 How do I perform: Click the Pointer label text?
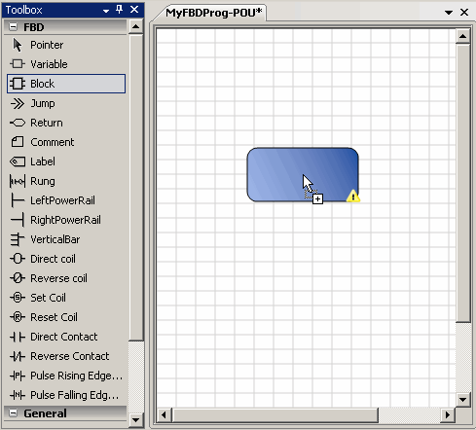(x=47, y=45)
